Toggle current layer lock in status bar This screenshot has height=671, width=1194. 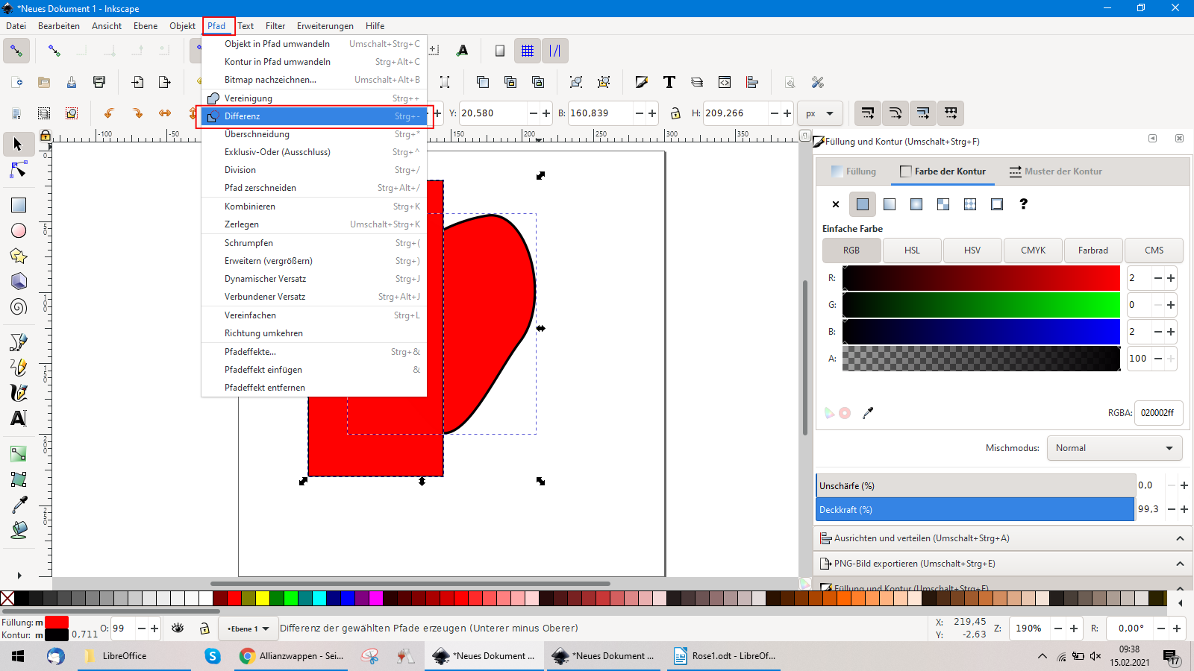click(x=204, y=629)
